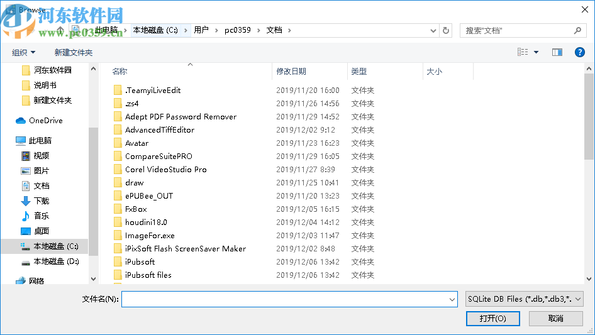The image size is (595, 335).
Task: Expand the view options dropdown arrow
Action: [536, 52]
